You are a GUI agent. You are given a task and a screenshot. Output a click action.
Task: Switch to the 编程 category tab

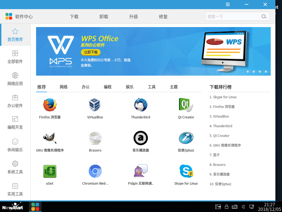108,87
